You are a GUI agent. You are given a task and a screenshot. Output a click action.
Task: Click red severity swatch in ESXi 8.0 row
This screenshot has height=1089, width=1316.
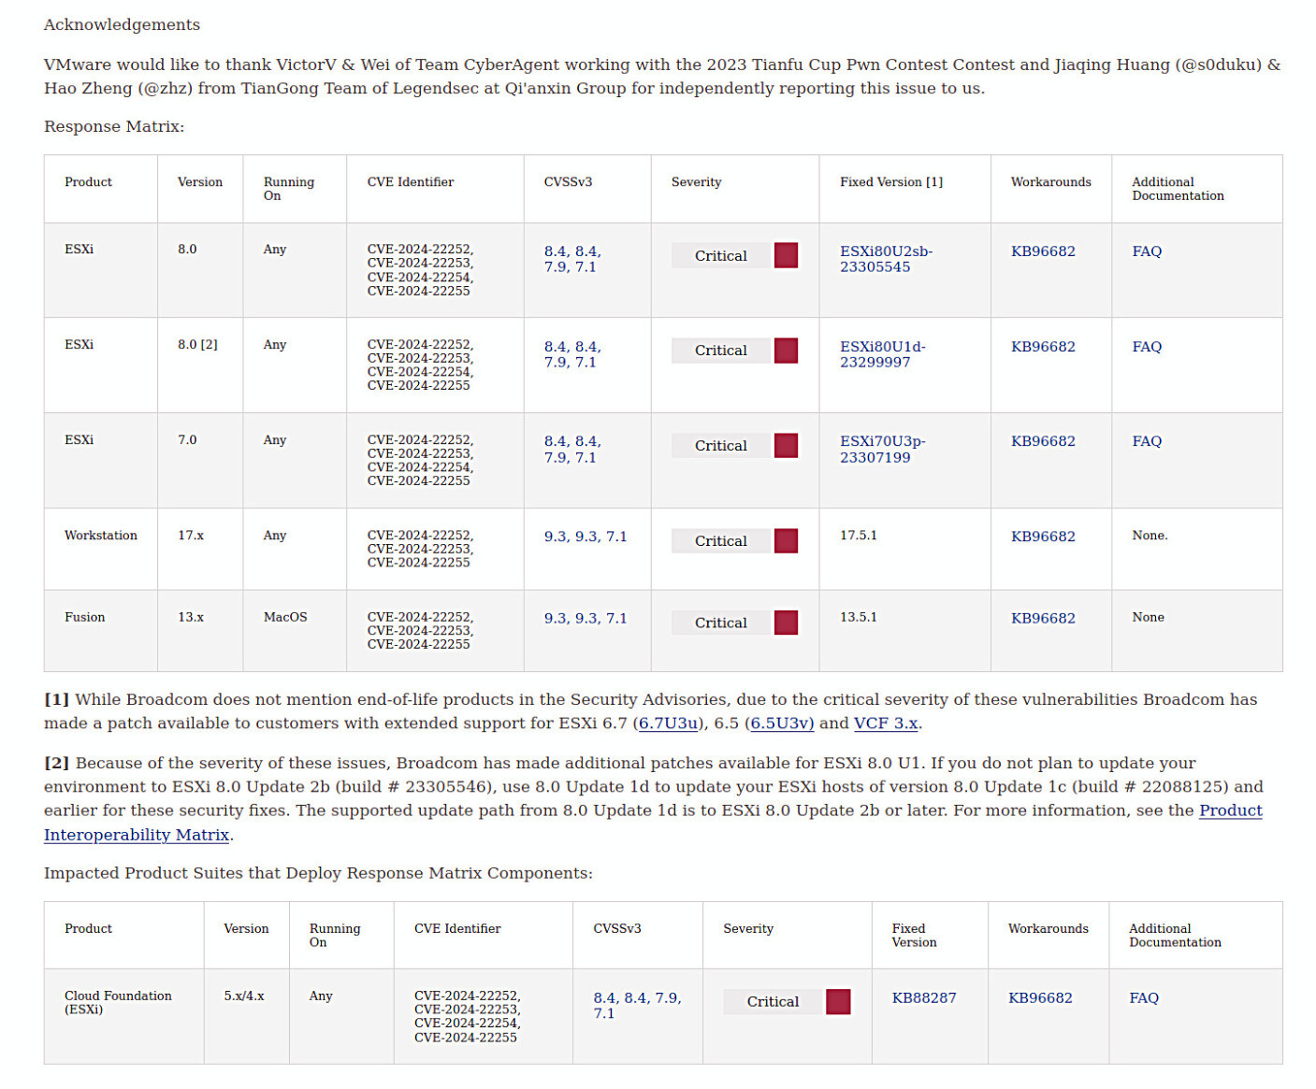pyautogui.click(x=787, y=255)
